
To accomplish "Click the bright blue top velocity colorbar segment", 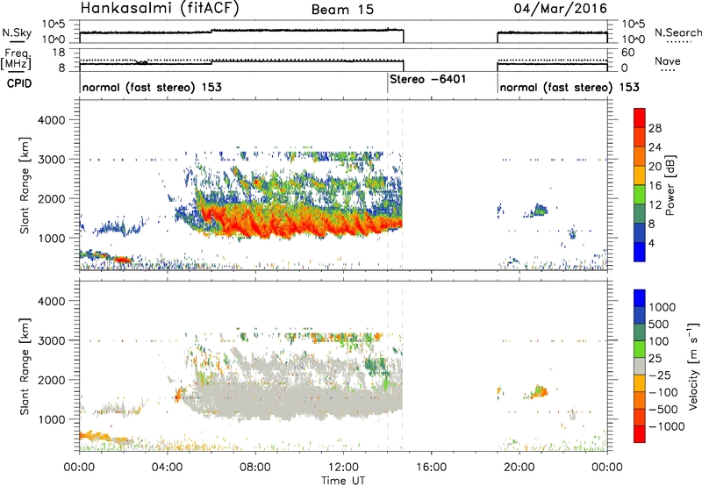I will (640, 298).
